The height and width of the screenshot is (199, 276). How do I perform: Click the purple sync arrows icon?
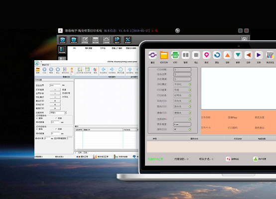click(x=152, y=55)
